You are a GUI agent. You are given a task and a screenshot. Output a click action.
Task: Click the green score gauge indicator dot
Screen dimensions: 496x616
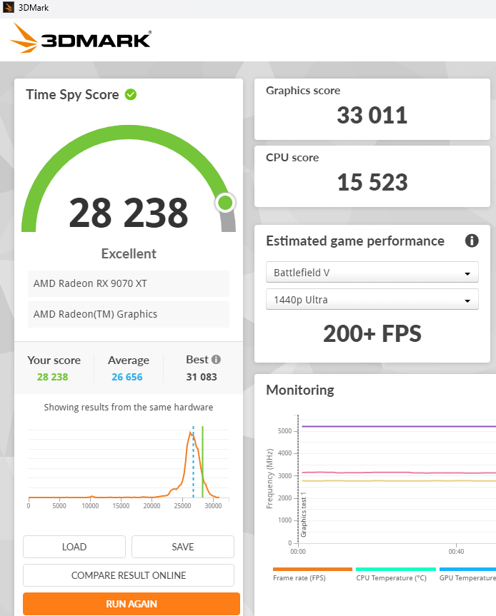(225, 203)
